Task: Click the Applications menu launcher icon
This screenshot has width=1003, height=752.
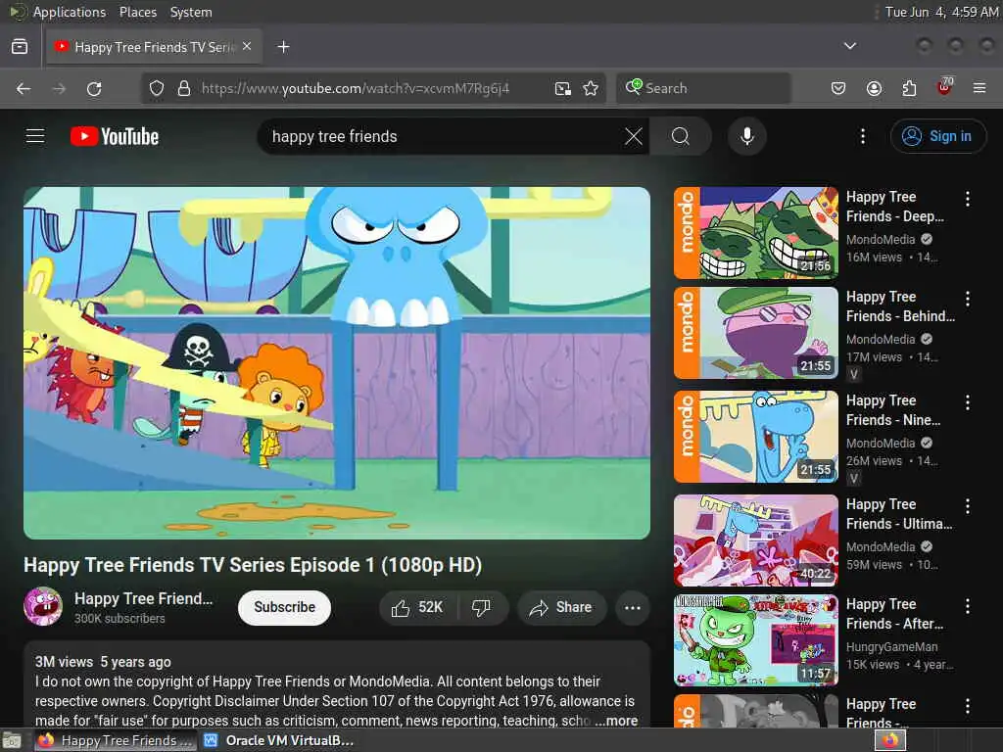Action: click(x=18, y=12)
